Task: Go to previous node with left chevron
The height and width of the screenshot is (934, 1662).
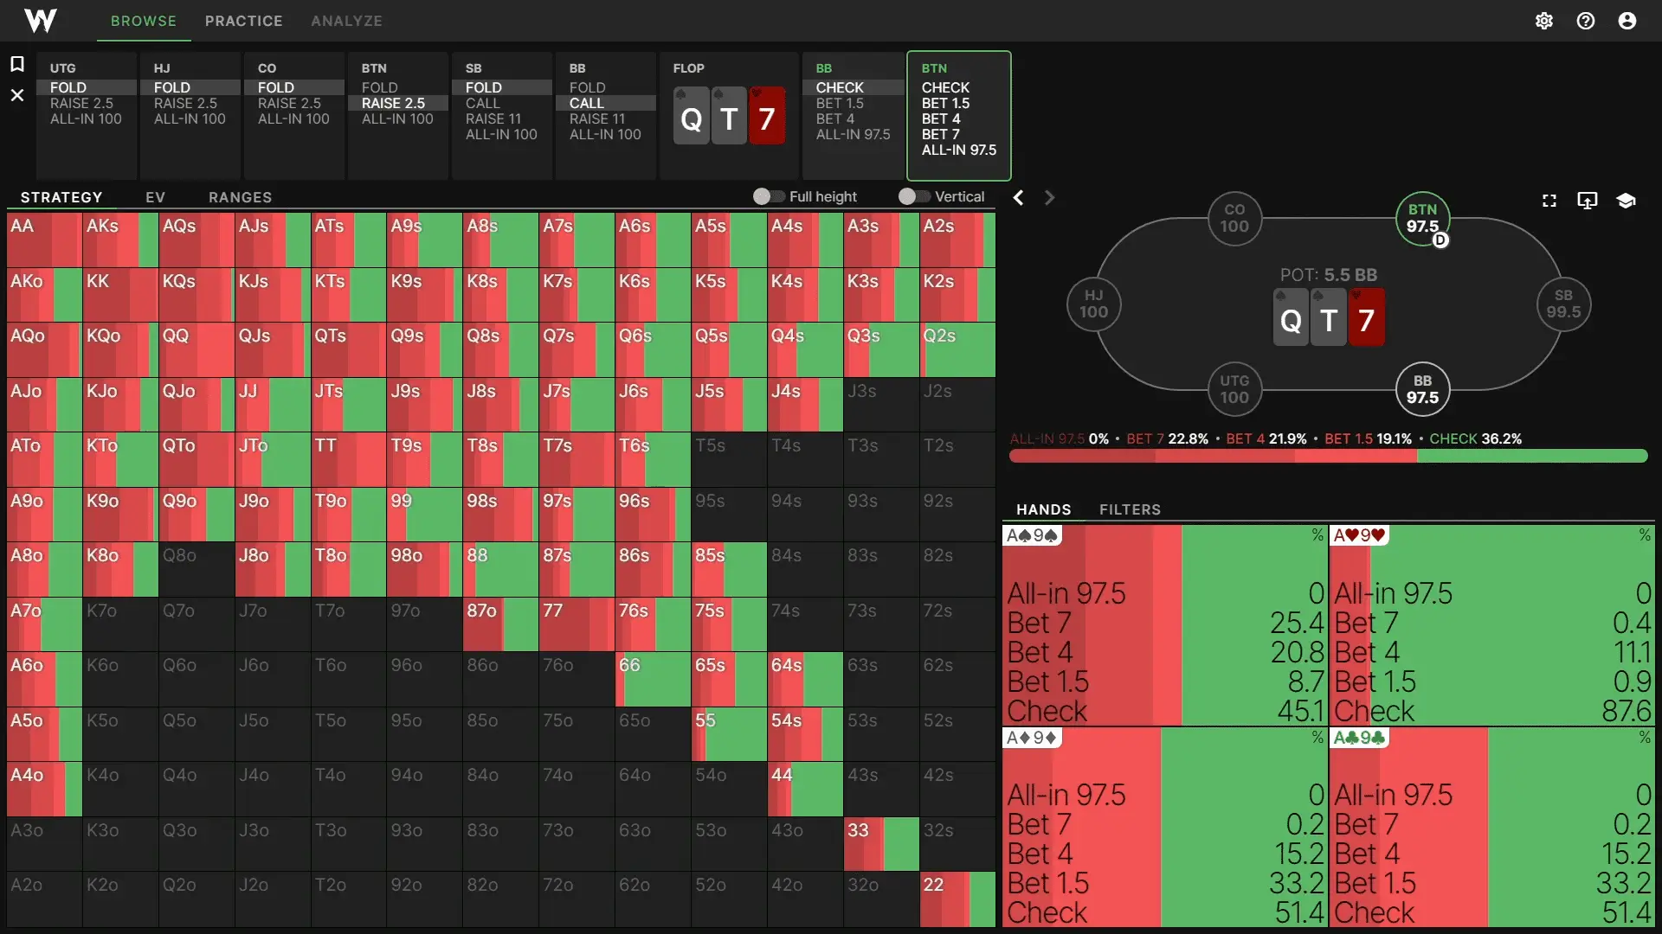Action: (x=1019, y=197)
